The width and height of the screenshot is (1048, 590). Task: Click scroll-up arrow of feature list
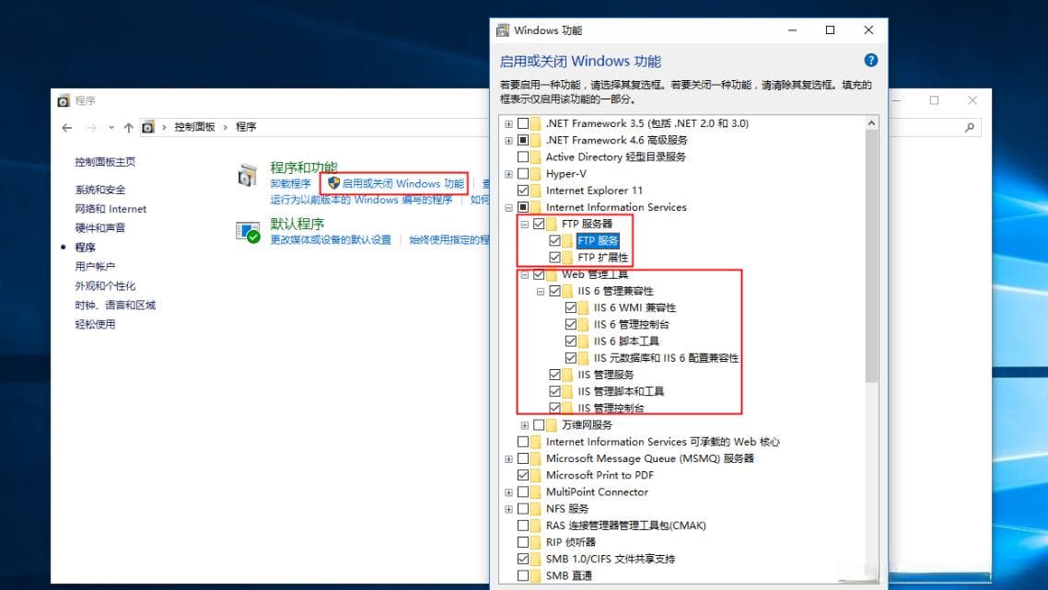[x=871, y=123]
